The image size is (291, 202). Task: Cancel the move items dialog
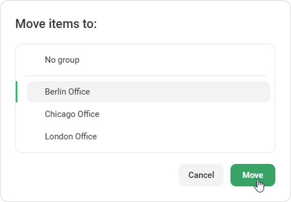[x=201, y=175]
